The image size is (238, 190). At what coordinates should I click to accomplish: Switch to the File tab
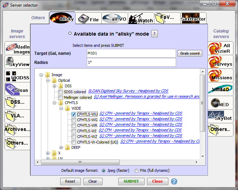[x=89, y=18]
